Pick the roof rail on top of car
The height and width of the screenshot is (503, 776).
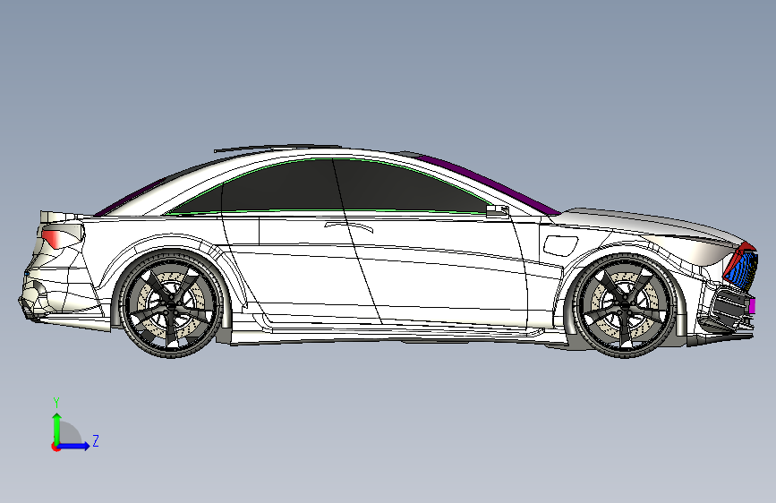(277, 148)
